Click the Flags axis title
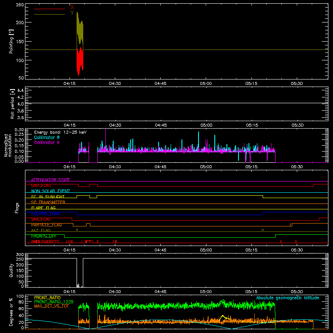Image resolution: width=333 pixels, height=333 pixels. [17, 208]
